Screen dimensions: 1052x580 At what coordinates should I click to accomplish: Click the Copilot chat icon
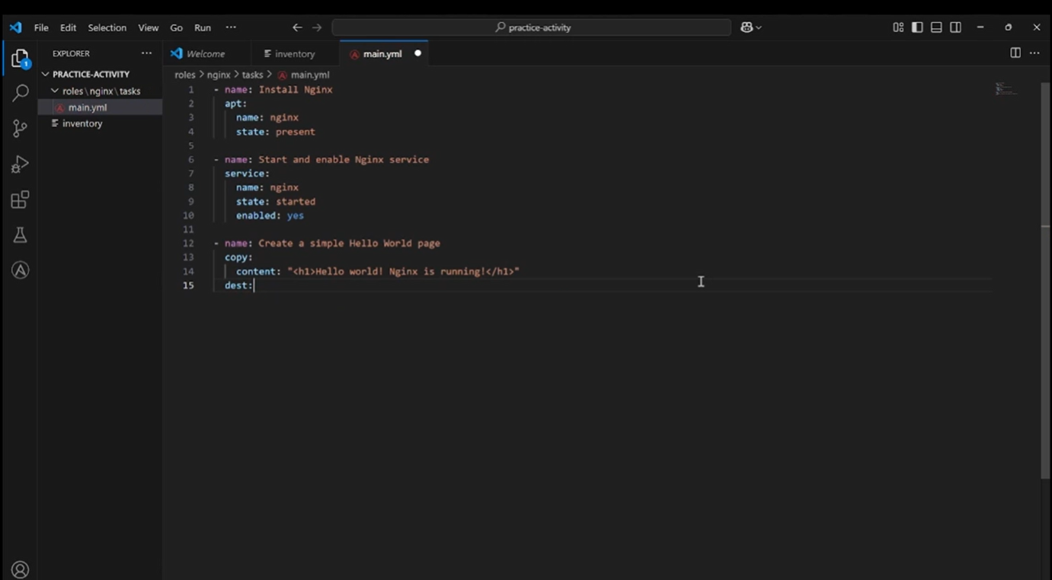pyautogui.click(x=747, y=27)
